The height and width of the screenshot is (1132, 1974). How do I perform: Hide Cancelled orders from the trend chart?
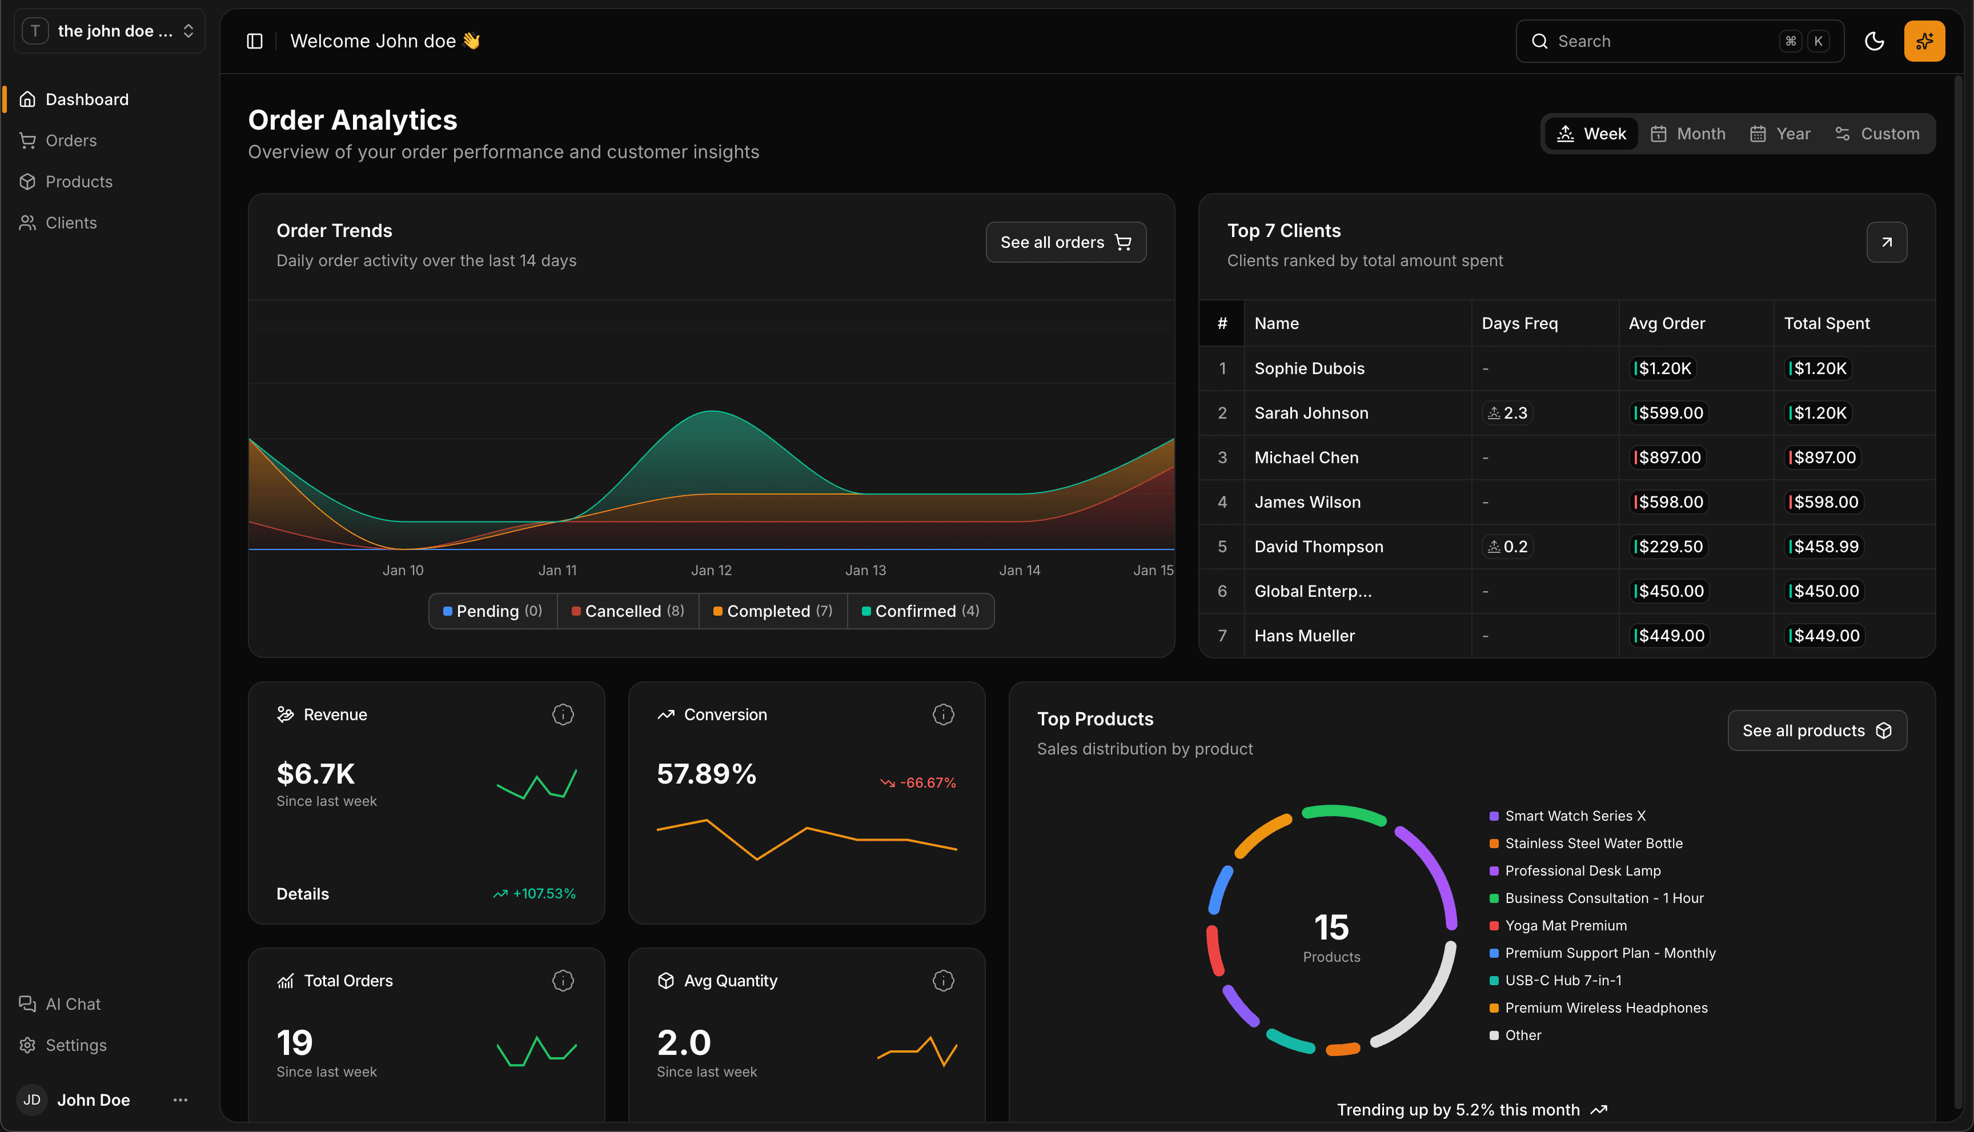[x=627, y=611]
